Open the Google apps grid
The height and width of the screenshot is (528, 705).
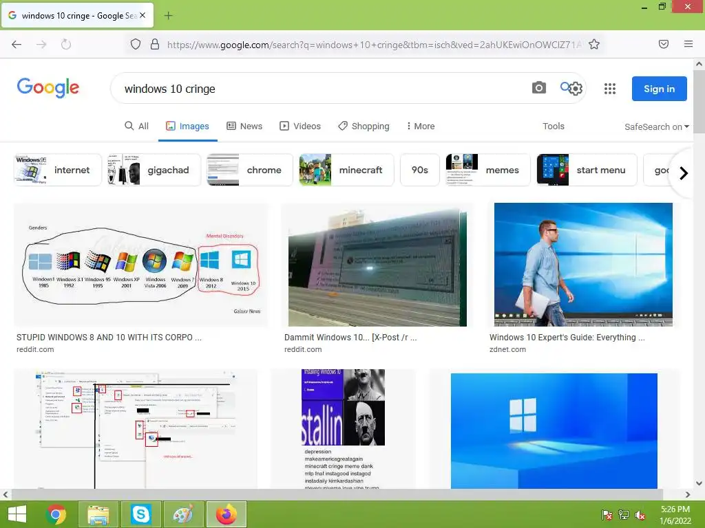pos(610,89)
